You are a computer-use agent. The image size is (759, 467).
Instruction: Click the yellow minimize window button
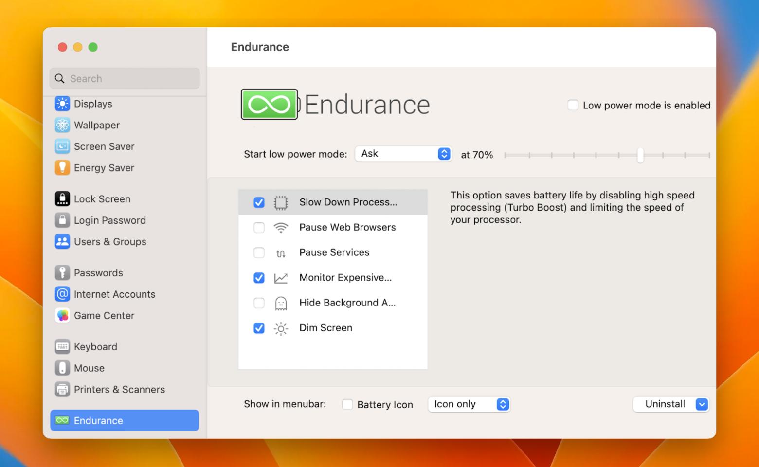pyautogui.click(x=78, y=47)
